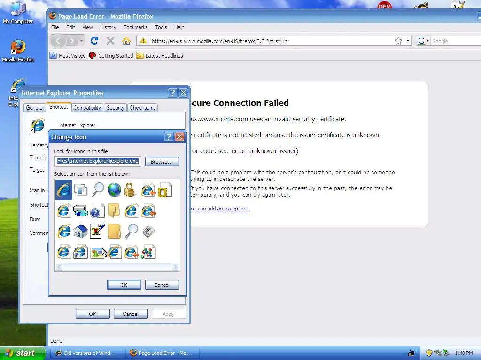Select the magnifier icon next to the newspaper
Screen dimensions: 481x360
pos(132,231)
